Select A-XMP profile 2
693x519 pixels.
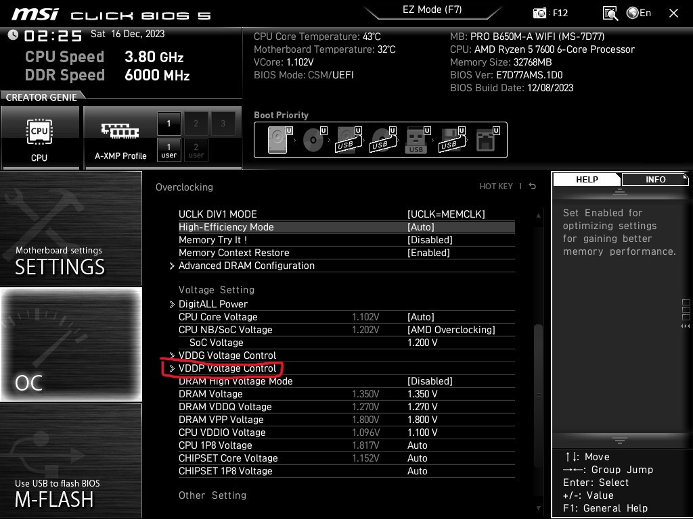[196, 124]
